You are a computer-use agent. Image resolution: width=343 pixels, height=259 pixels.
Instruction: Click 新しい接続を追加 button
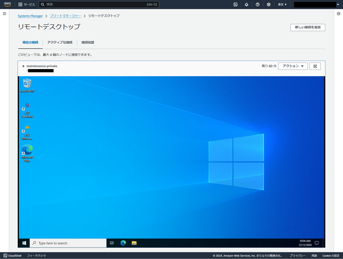tap(307, 27)
